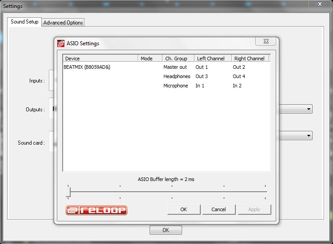The width and height of the screenshot is (333, 244).
Task: Click the Inputs label in the Settings window
Action: pyautogui.click(x=37, y=81)
